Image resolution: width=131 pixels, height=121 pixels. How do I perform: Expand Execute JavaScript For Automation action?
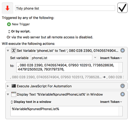pos(8,86)
